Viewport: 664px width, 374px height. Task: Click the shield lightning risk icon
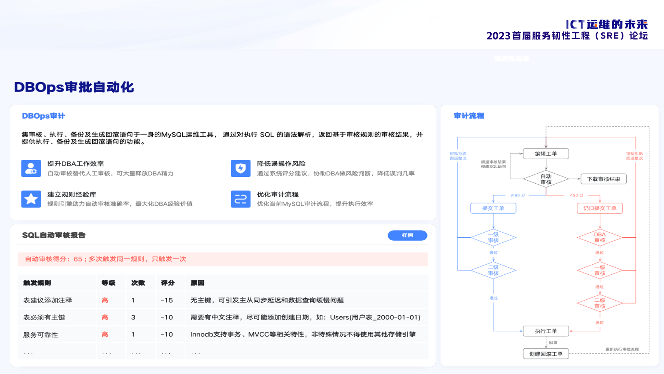(x=240, y=168)
